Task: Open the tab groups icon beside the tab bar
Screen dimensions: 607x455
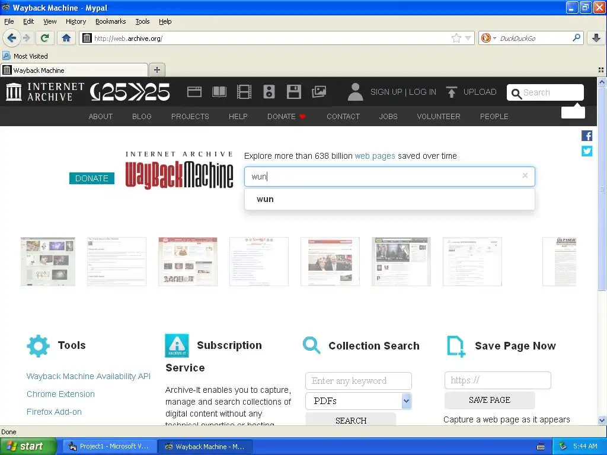Action: (601, 70)
